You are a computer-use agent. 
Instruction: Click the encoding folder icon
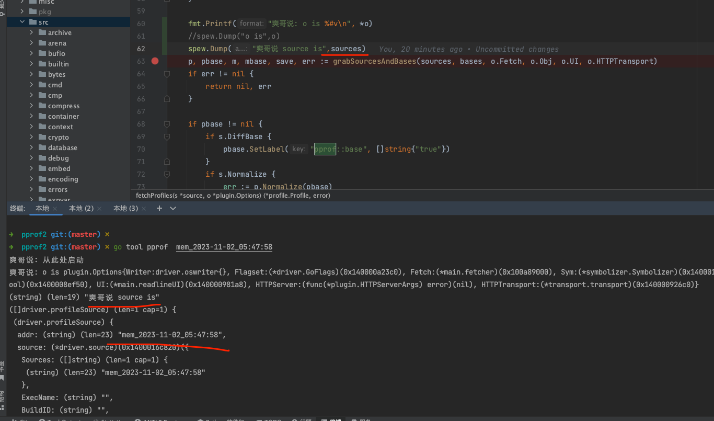pos(42,179)
